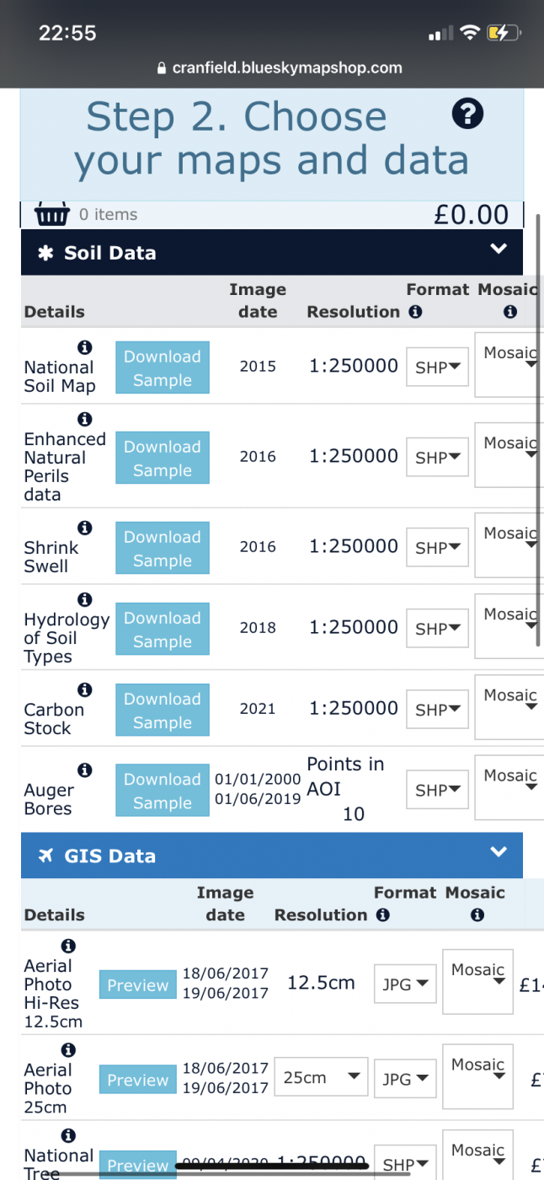Open format dropdown for National Soil Map
544x1180 pixels.
tap(437, 367)
